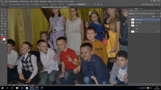The width and height of the screenshot is (161, 90).
Task: Select the Quick Selection tool
Action: tap(5, 13)
